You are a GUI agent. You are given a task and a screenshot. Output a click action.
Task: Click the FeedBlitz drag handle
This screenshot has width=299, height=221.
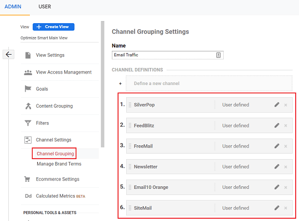click(130, 125)
